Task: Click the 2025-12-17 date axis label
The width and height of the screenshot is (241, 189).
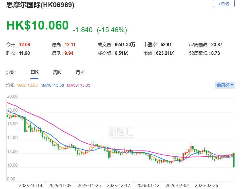Action: click(x=118, y=186)
